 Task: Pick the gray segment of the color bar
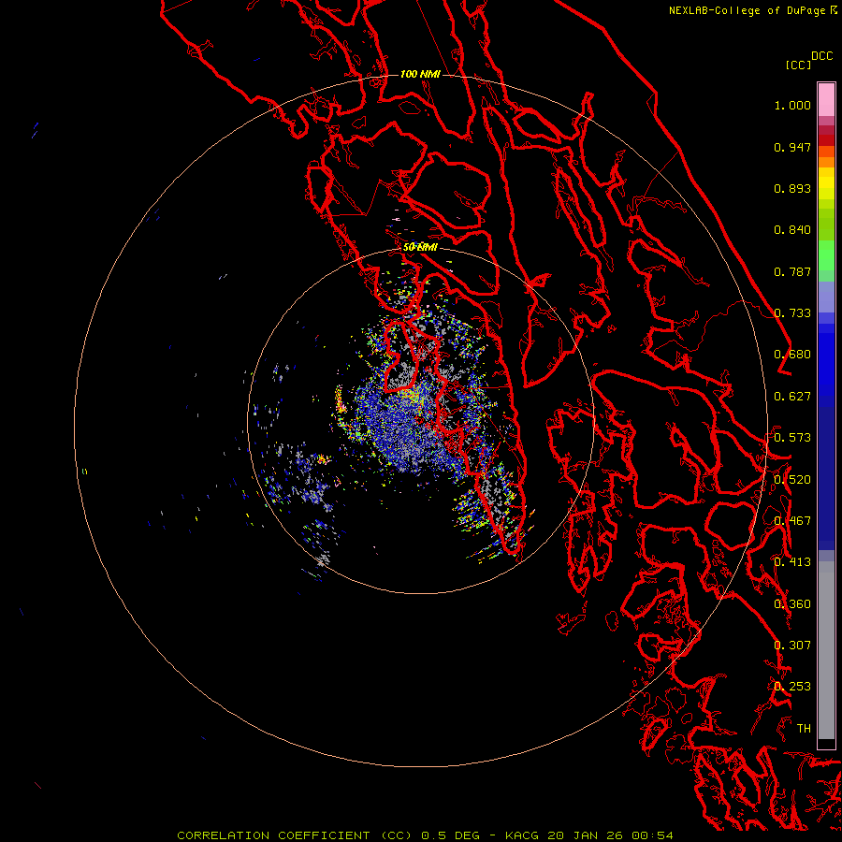click(x=826, y=650)
